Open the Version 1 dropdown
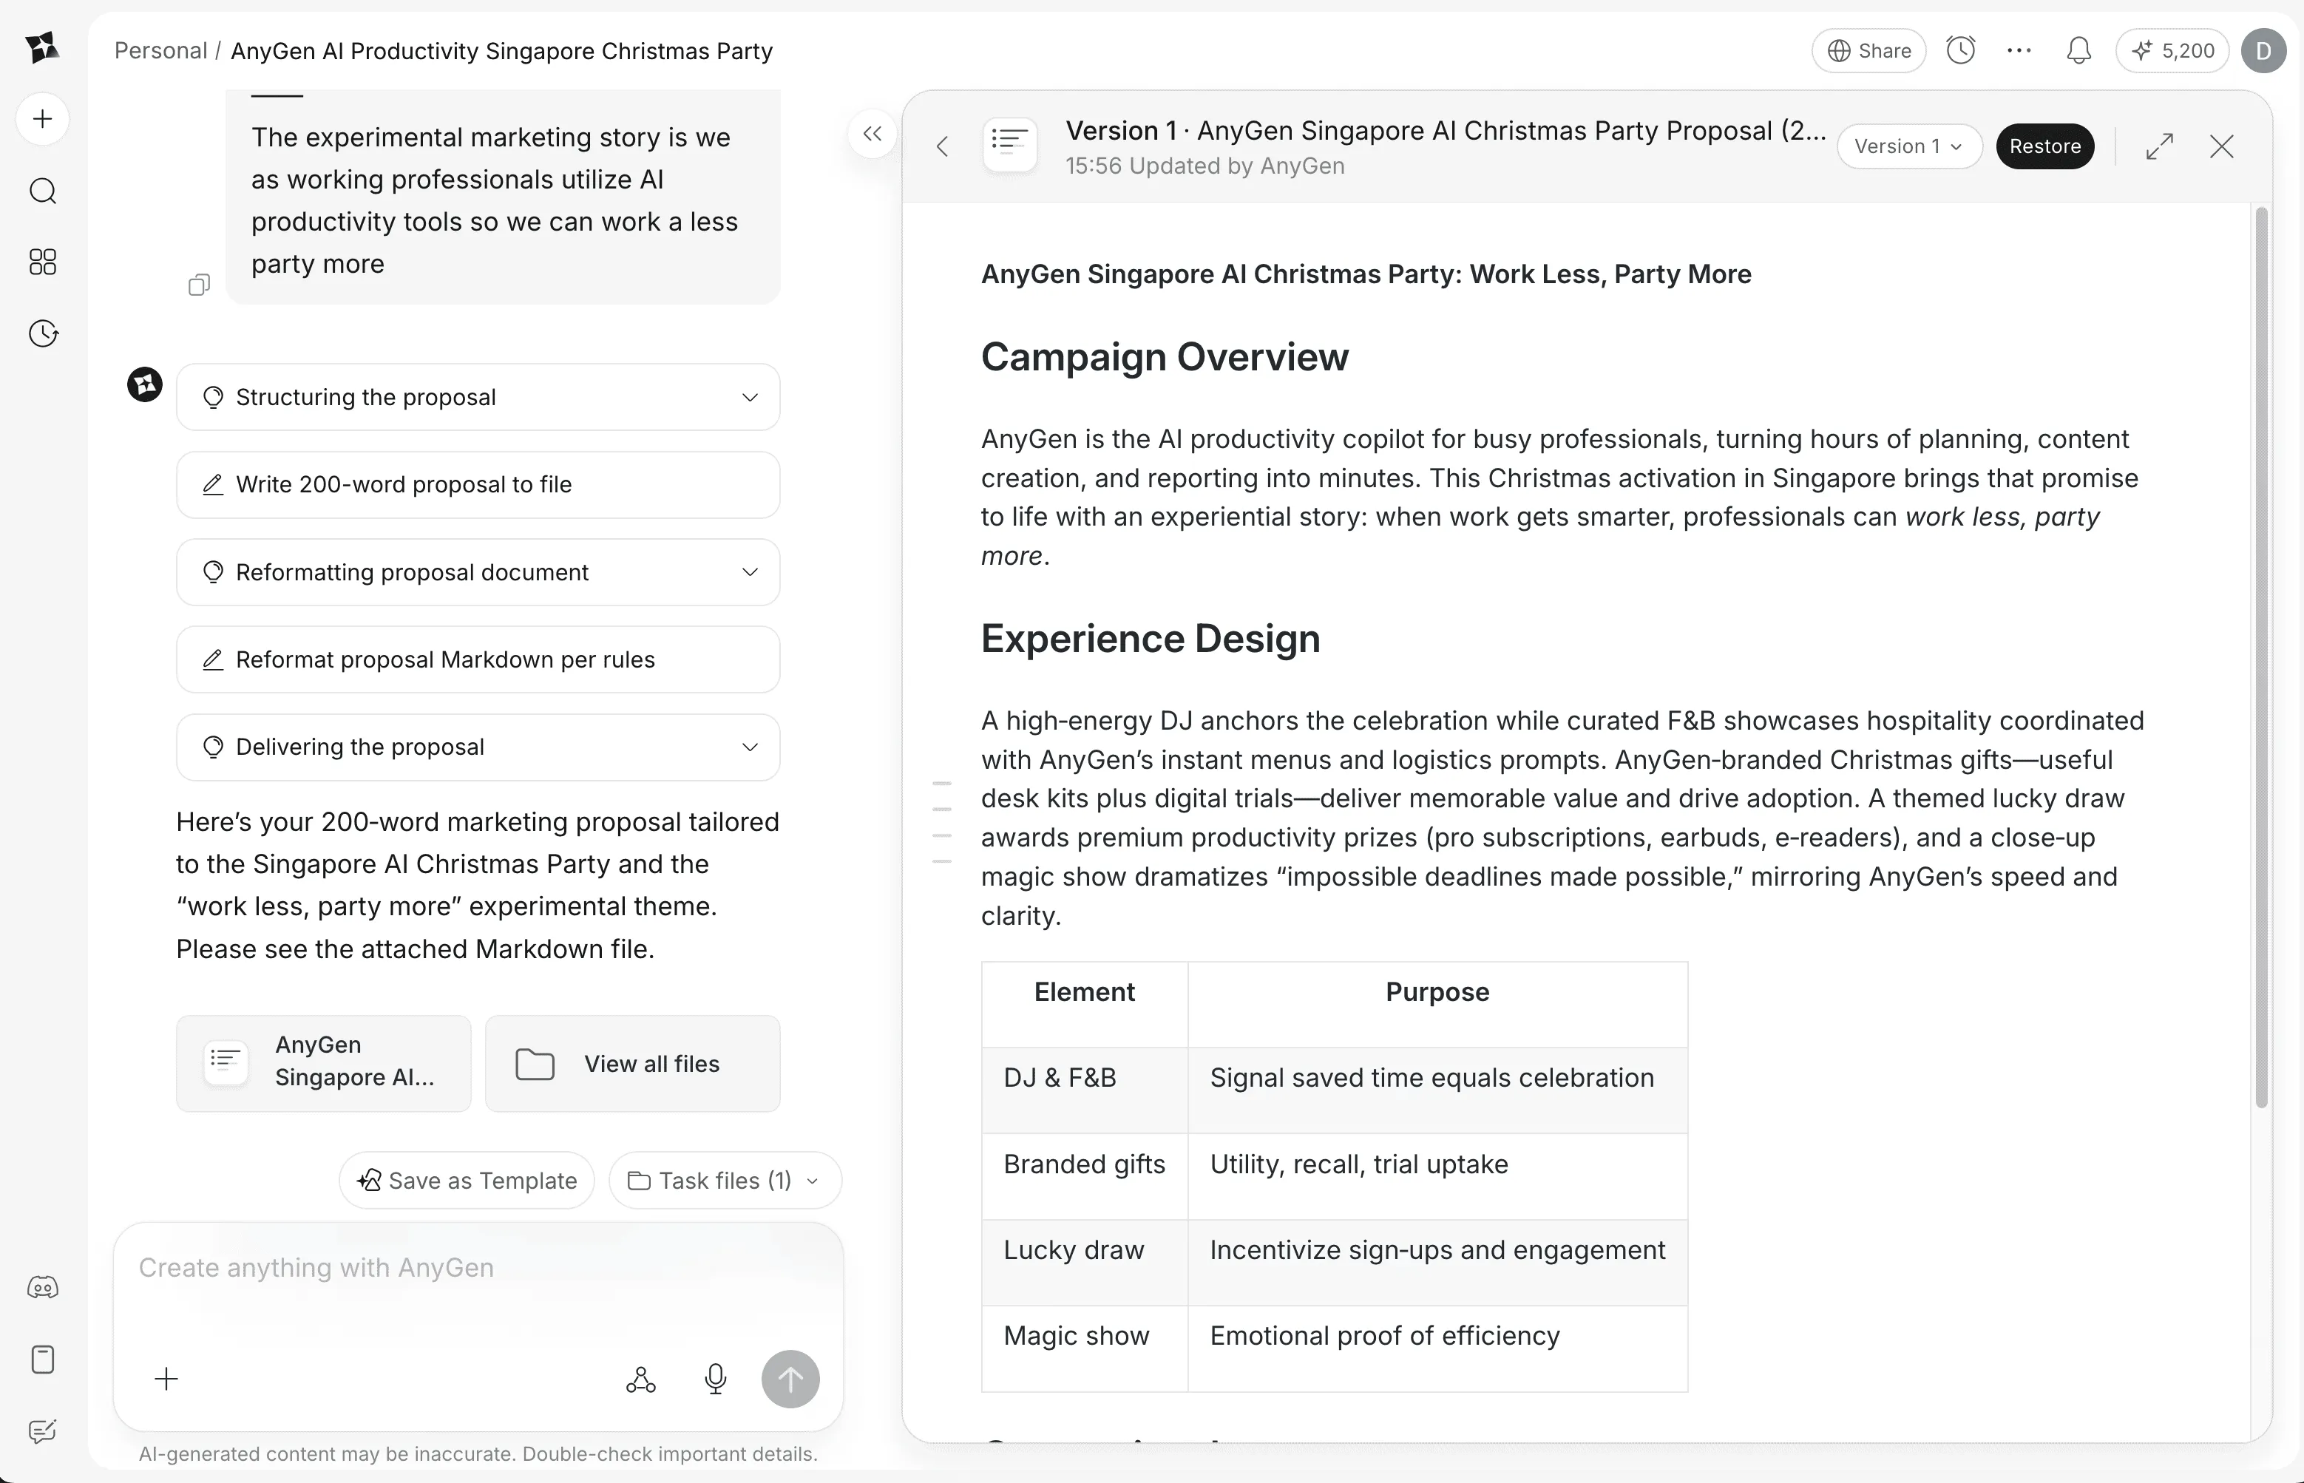The image size is (2304, 1483). click(x=1908, y=146)
